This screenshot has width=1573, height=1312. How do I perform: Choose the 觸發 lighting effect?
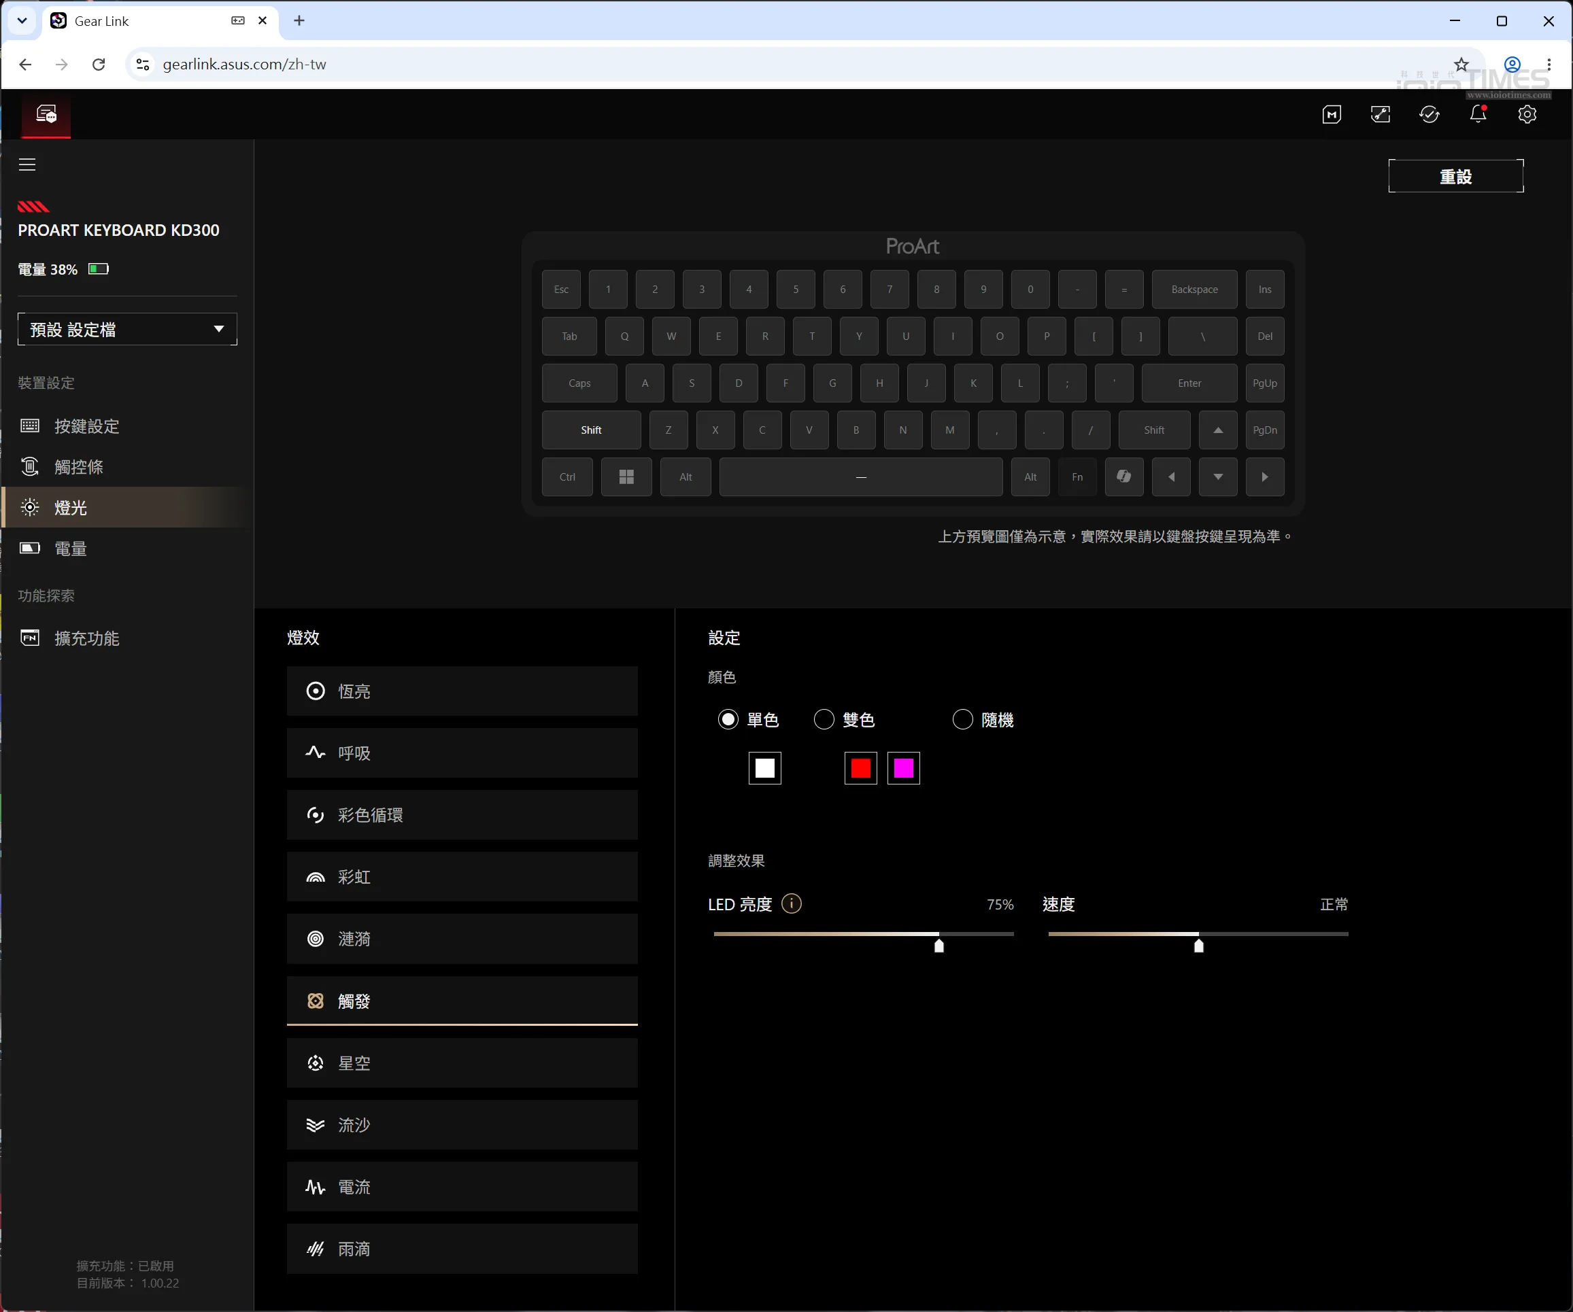462,1001
